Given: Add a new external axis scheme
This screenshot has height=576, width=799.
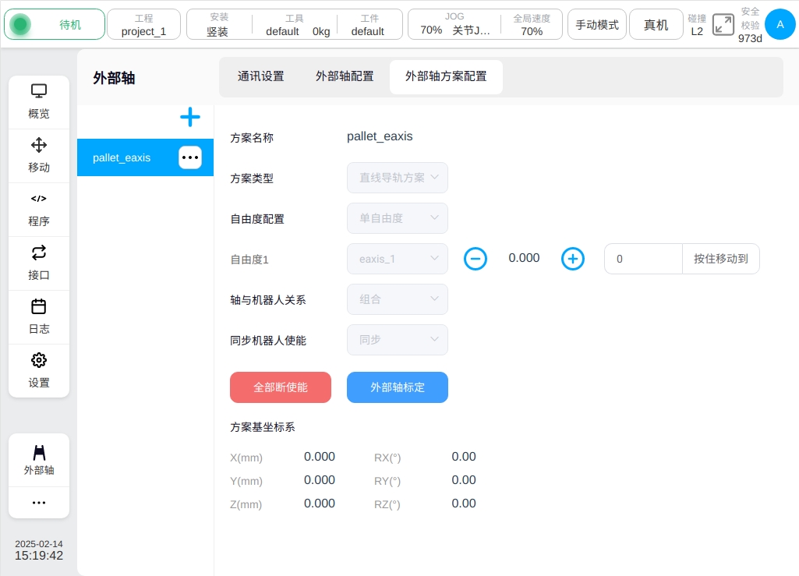Looking at the screenshot, I should (x=190, y=117).
